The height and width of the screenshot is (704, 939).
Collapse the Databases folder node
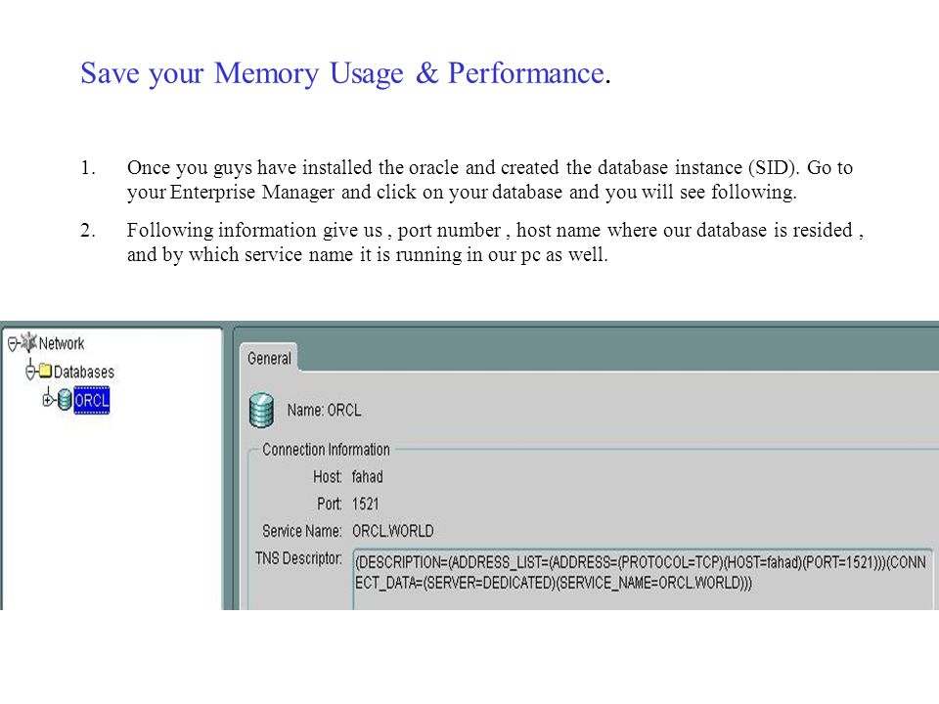[30, 372]
